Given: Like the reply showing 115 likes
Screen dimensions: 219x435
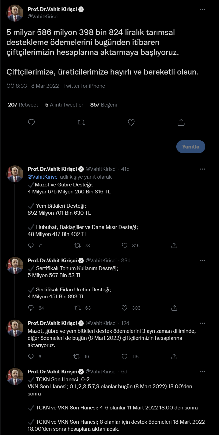Looking at the screenshot, I should [125, 356].
